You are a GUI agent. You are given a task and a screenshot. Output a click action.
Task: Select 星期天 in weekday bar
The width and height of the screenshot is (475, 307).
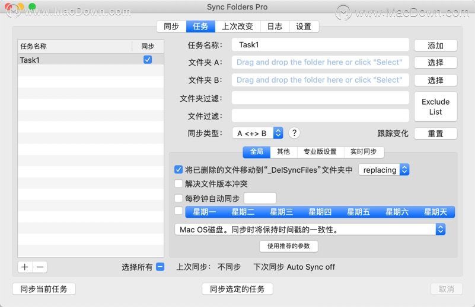(435, 212)
